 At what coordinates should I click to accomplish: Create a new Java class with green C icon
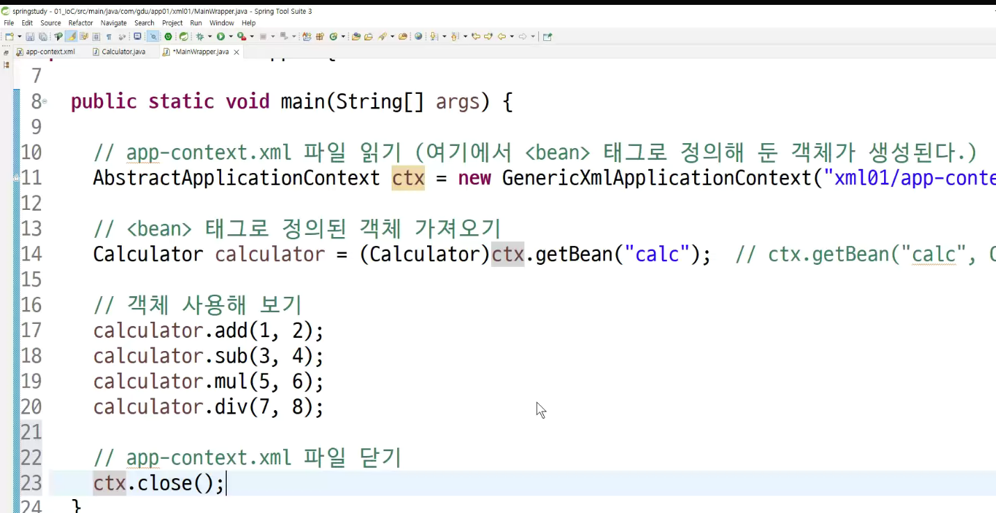pos(333,37)
